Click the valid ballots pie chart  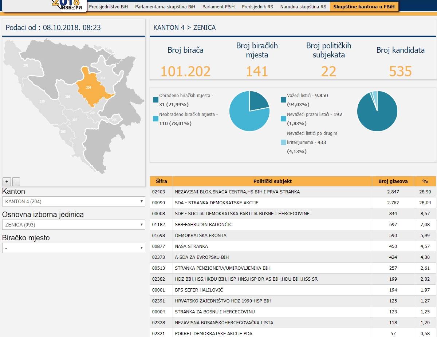point(377,111)
